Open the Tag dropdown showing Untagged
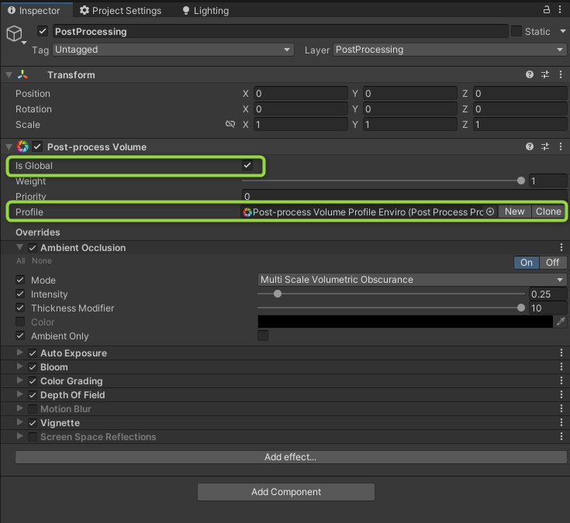Image resolution: width=570 pixels, height=523 pixels. click(x=173, y=50)
